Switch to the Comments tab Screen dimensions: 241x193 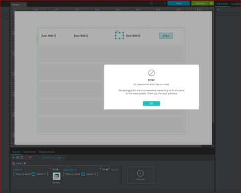[x=29, y=152]
